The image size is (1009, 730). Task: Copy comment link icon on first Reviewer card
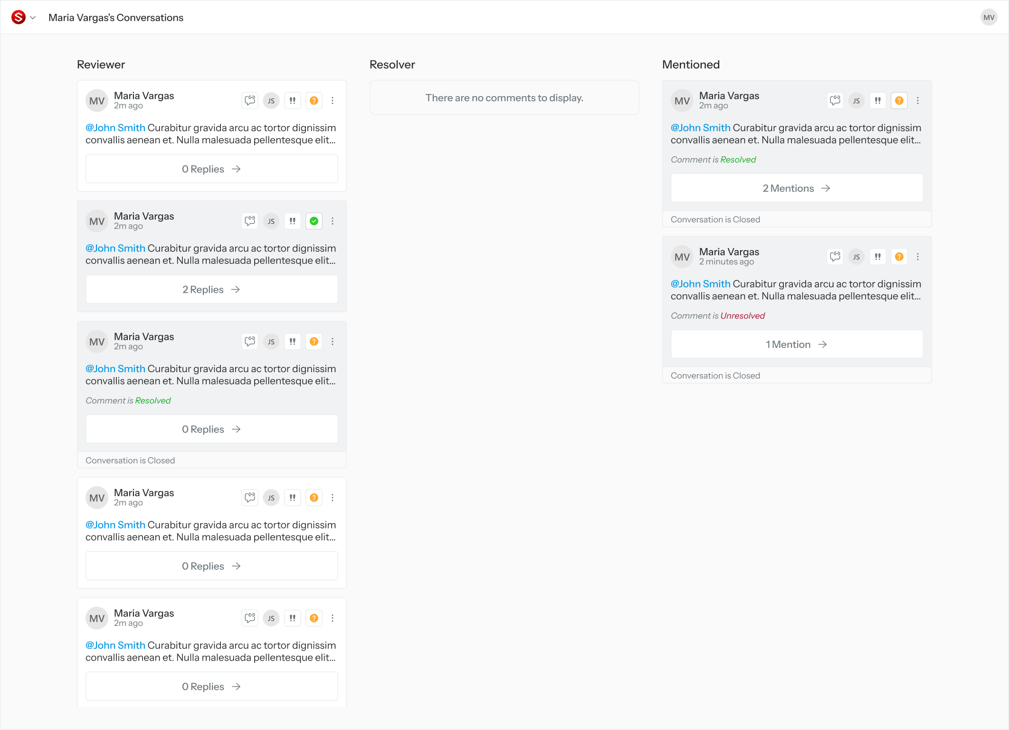[x=250, y=100]
